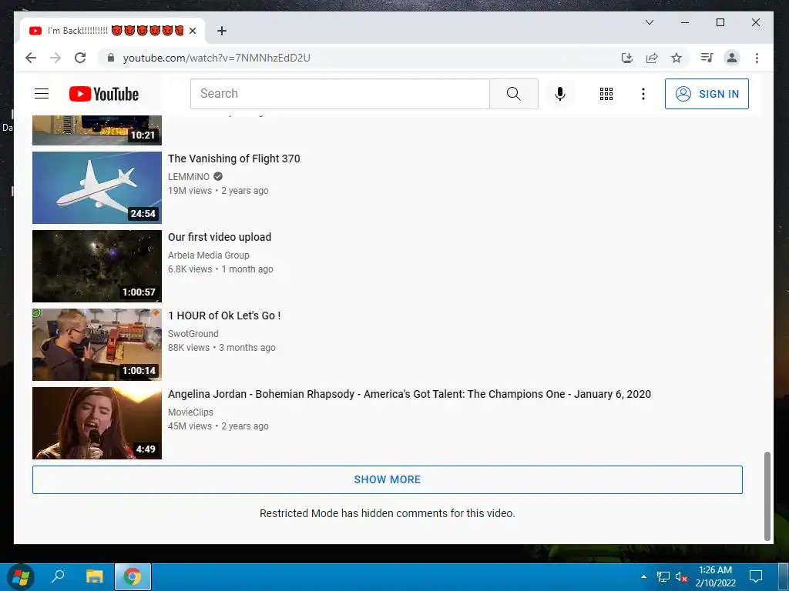Screen dimensions: 789x591
Task: Open Chrome media controls icon
Action: tap(707, 58)
